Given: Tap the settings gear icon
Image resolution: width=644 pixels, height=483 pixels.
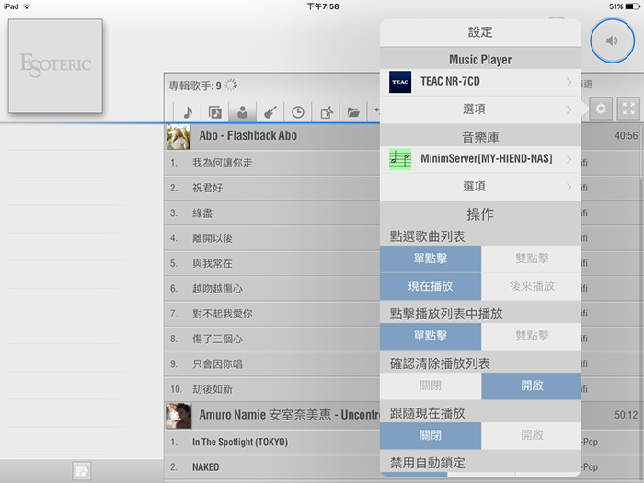Looking at the screenshot, I should (x=601, y=109).
